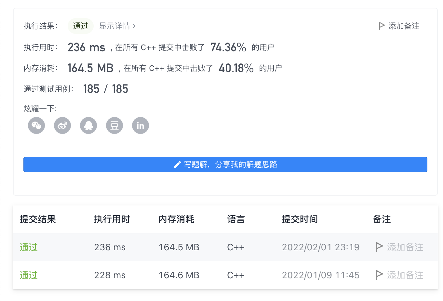Share result via Douban icon
443x301 pixels.
[x=114, y=125]
